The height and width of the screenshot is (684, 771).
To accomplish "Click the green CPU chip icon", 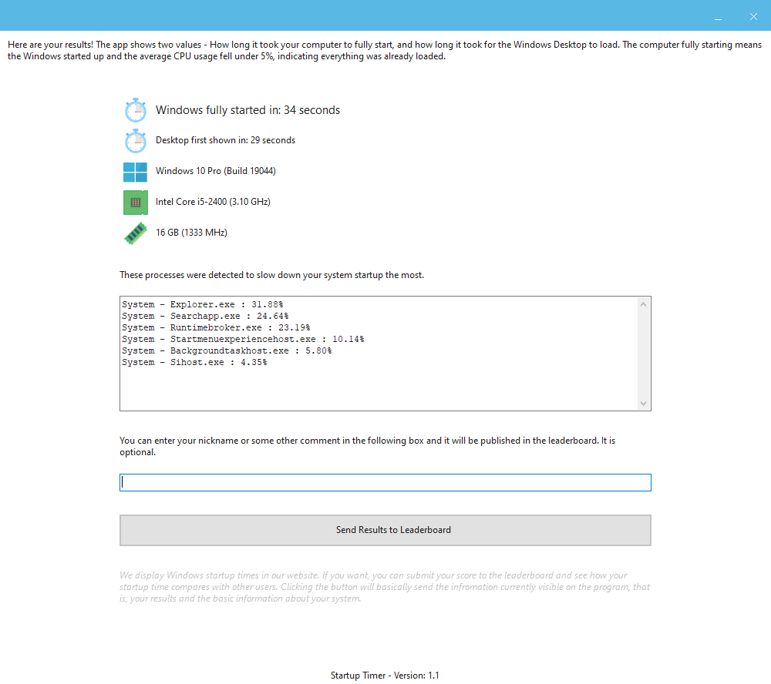I will point(135,203).
